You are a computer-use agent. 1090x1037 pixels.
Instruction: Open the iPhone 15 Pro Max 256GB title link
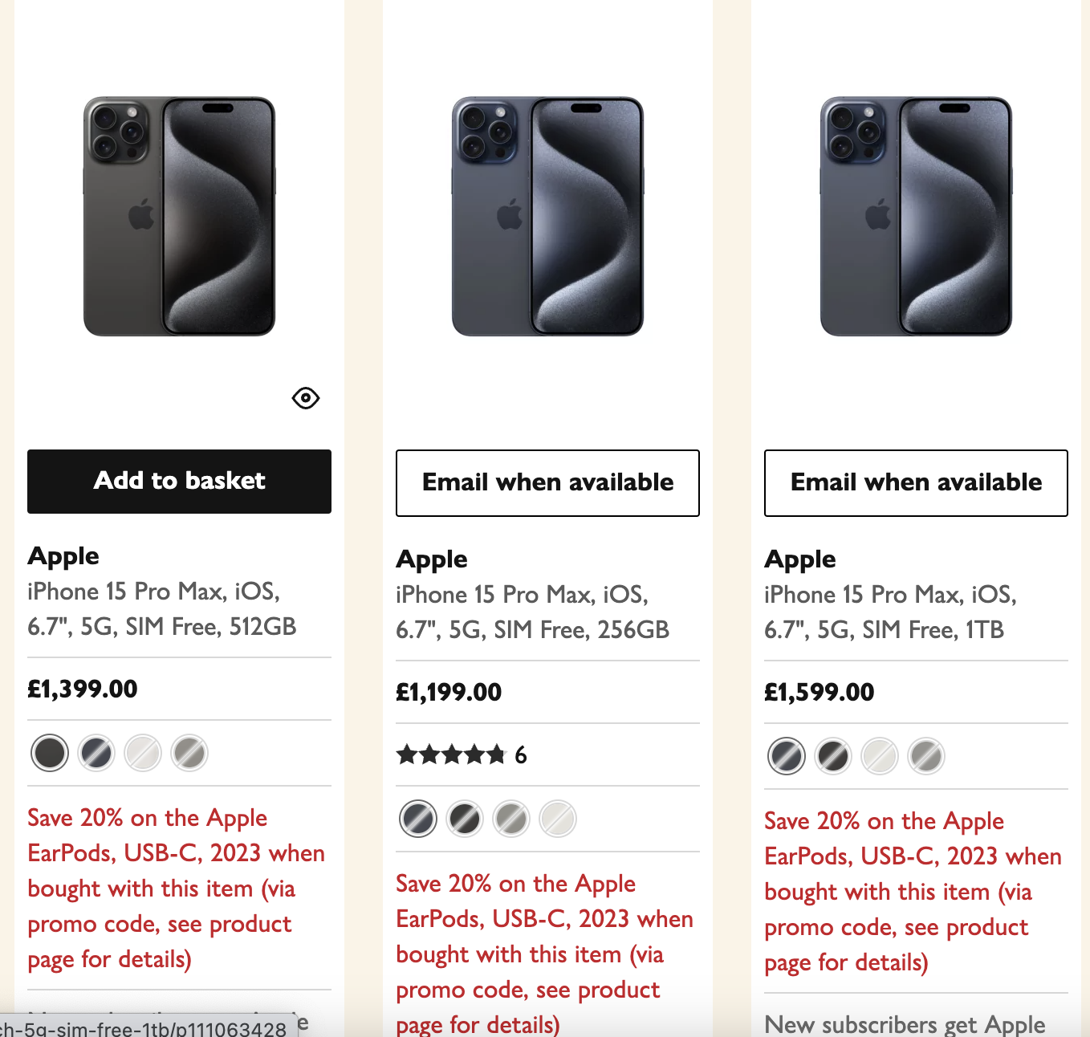click(x=531, y=612)
